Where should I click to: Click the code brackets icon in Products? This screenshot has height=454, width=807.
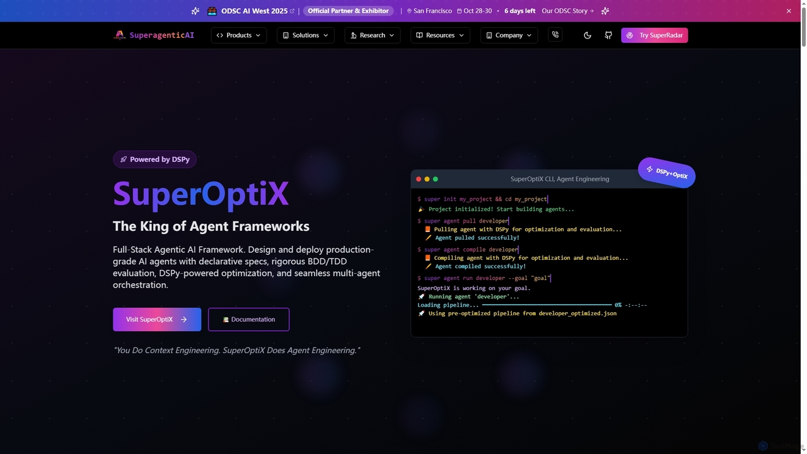220,35
